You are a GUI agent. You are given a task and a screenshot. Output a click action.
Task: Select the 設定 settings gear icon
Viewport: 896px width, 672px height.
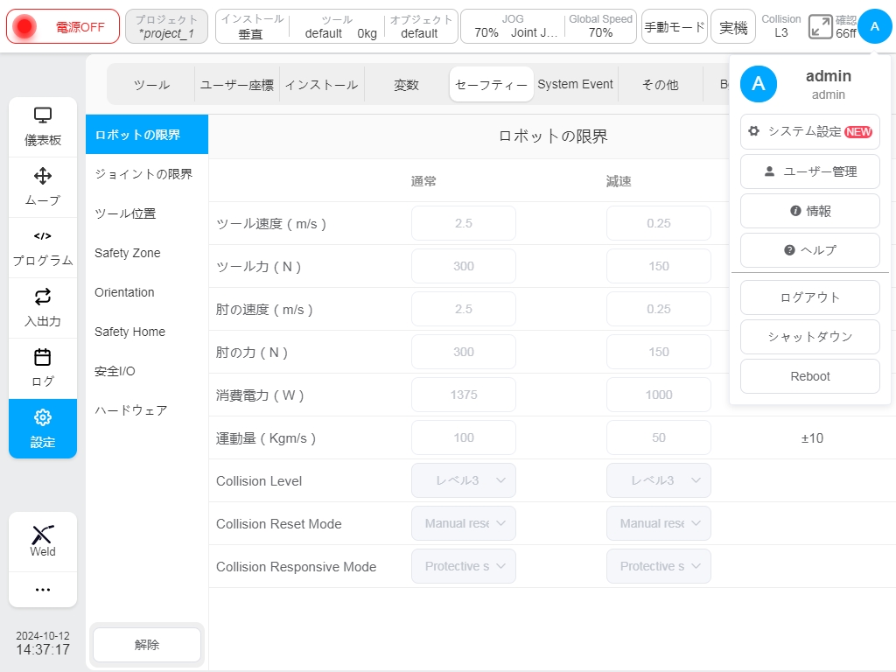pos(43,429)
